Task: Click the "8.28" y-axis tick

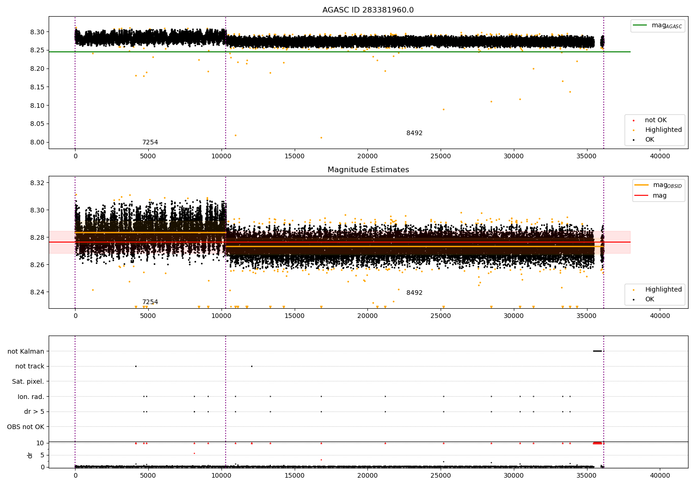Action: pos(38,237)
